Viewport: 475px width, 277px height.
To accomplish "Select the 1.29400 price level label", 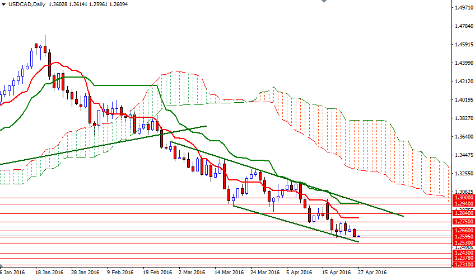I will click(463, 204).
